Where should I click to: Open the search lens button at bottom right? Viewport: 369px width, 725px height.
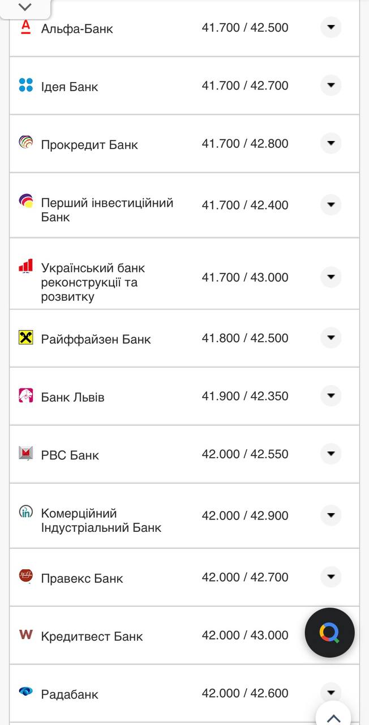click(329, 633)
